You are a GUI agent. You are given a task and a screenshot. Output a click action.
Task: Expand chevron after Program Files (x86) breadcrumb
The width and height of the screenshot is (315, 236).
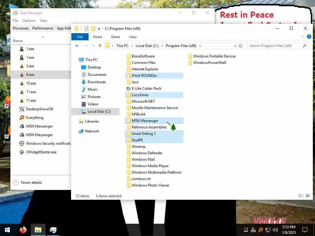[200, 46]
